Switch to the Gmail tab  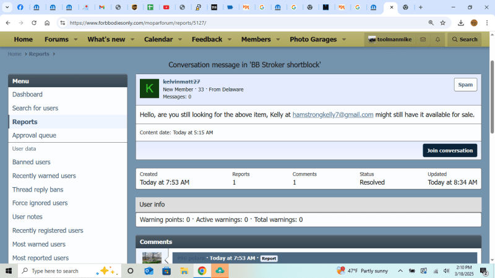(x=101, y=7)
